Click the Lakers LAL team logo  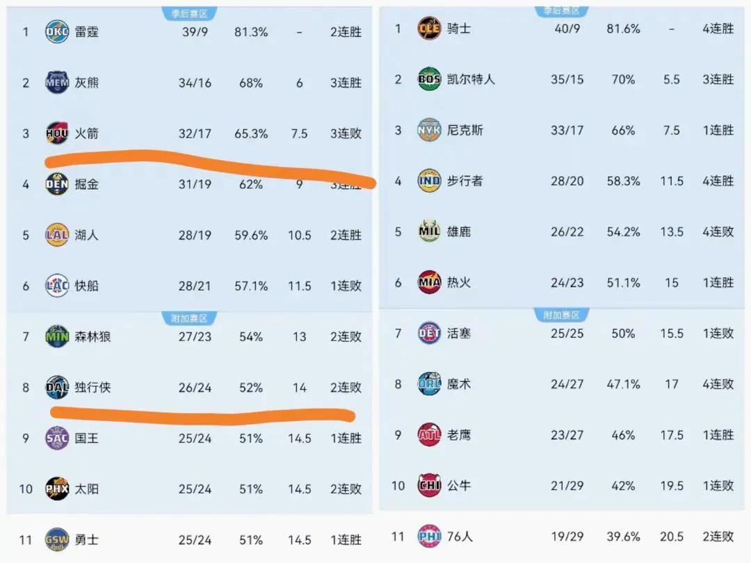[x=56, y=235]
